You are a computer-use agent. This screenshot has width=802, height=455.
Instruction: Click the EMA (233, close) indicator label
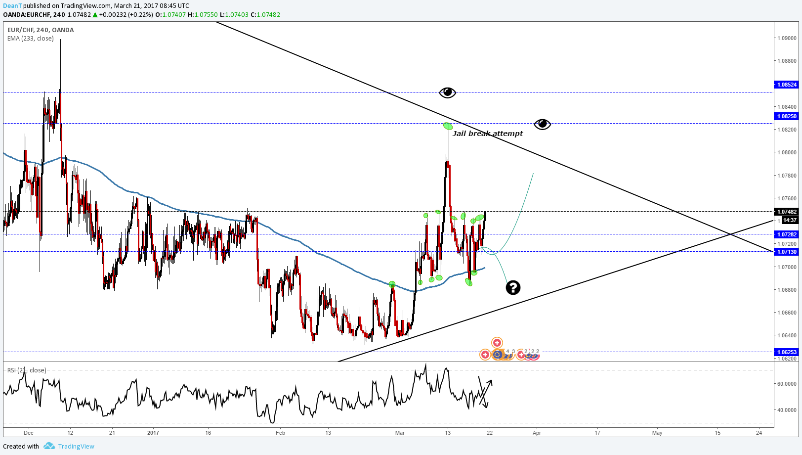click(x=31, y=39)
